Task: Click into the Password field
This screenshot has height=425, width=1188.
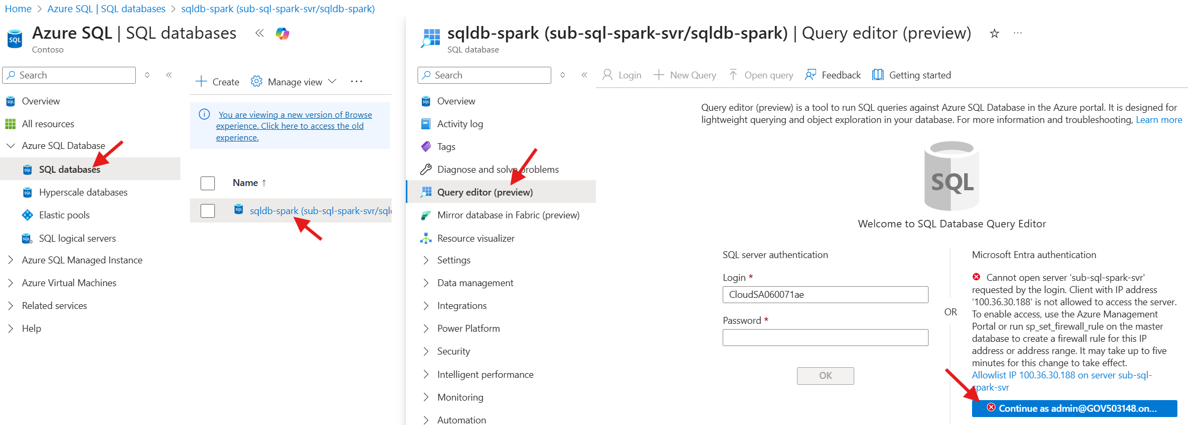Action: (825, 338)
